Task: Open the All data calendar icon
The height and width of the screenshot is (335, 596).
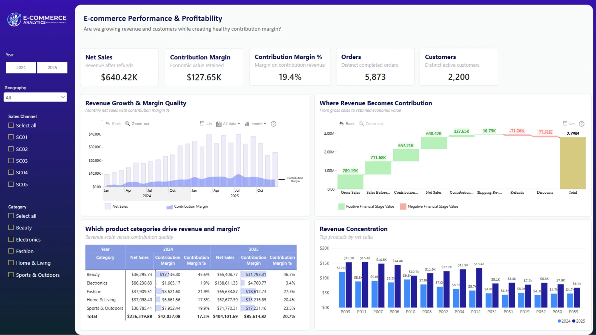Action: coord(219,124)
